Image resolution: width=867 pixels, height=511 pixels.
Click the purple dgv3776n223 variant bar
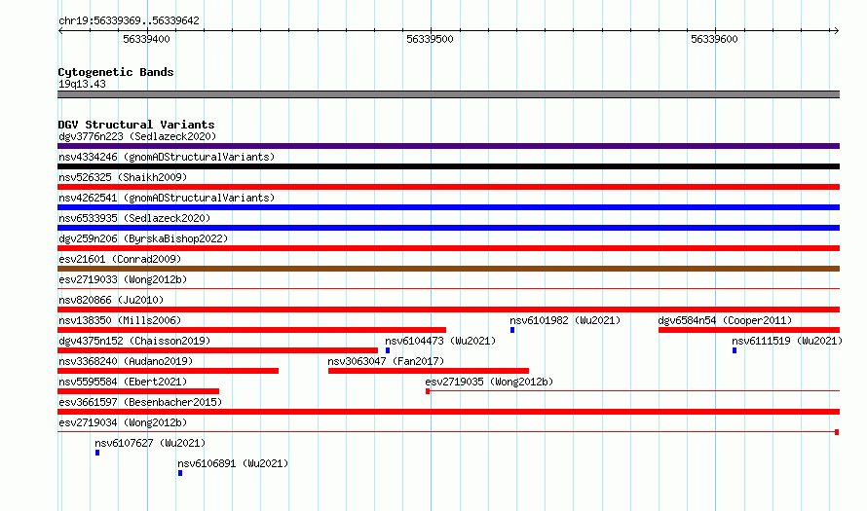pos(448,146)
